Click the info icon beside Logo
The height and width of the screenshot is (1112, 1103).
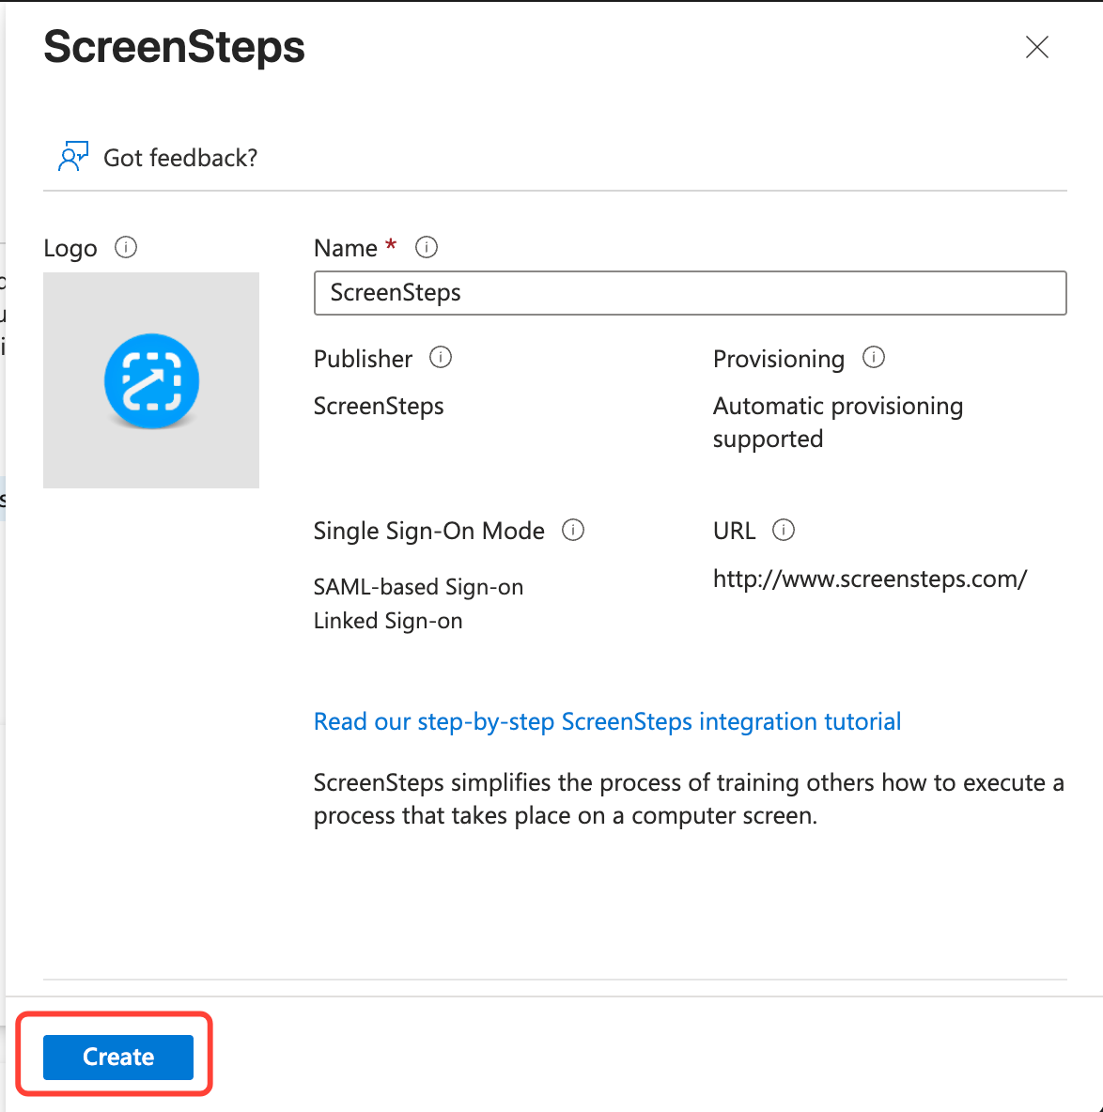(x=126, y=247)
